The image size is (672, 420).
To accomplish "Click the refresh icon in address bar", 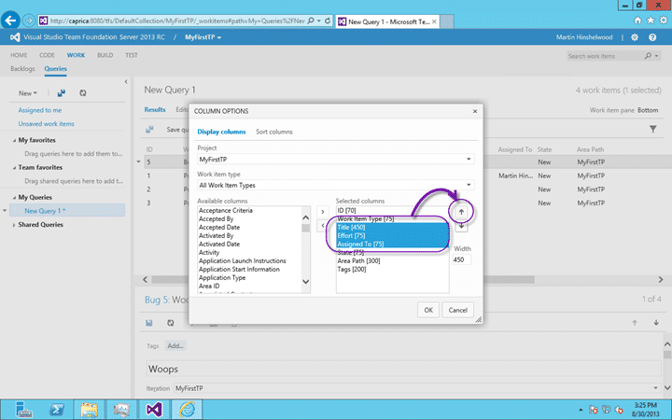I will 328,21.
